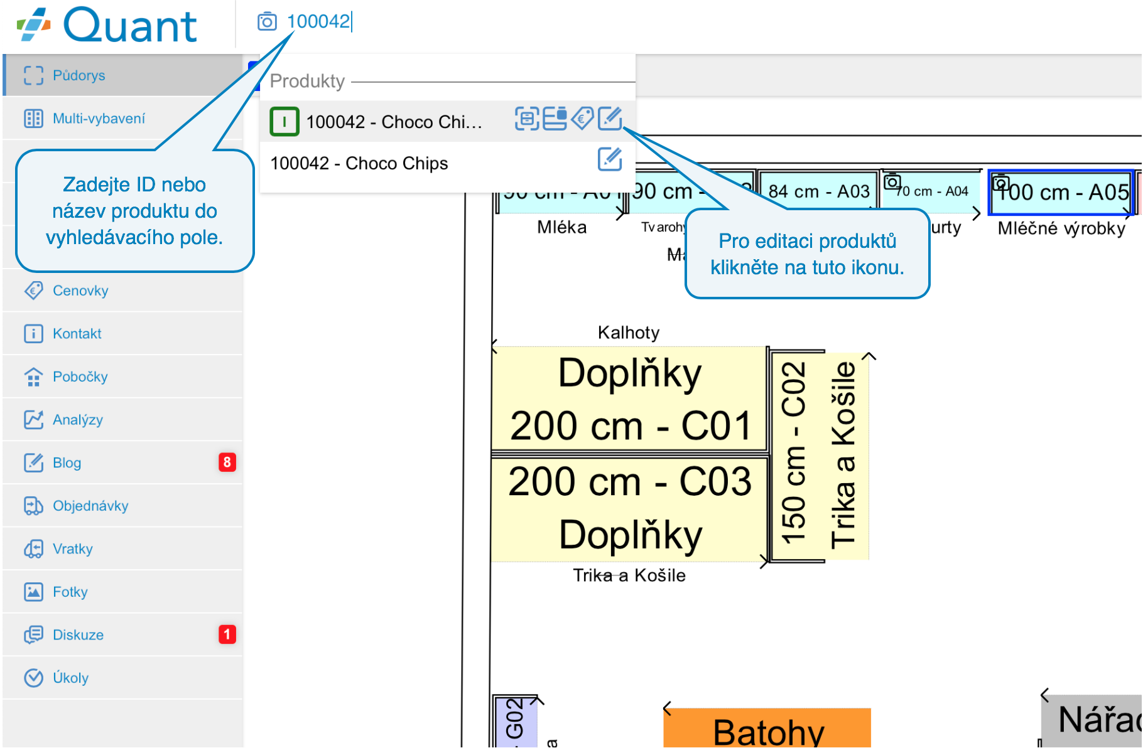Click the Pobočky store icon
The width and height of the screenshot is (1143, 748).
point(33,377)
